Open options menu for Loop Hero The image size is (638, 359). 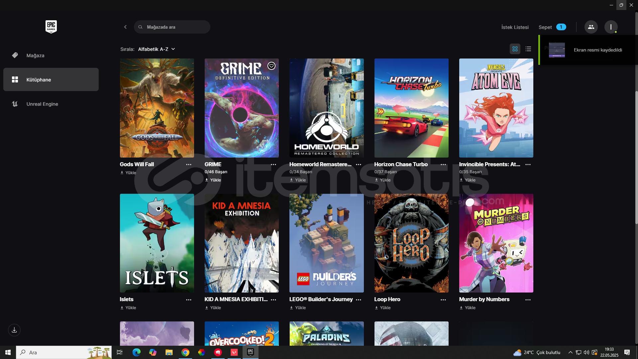point(443,300)
